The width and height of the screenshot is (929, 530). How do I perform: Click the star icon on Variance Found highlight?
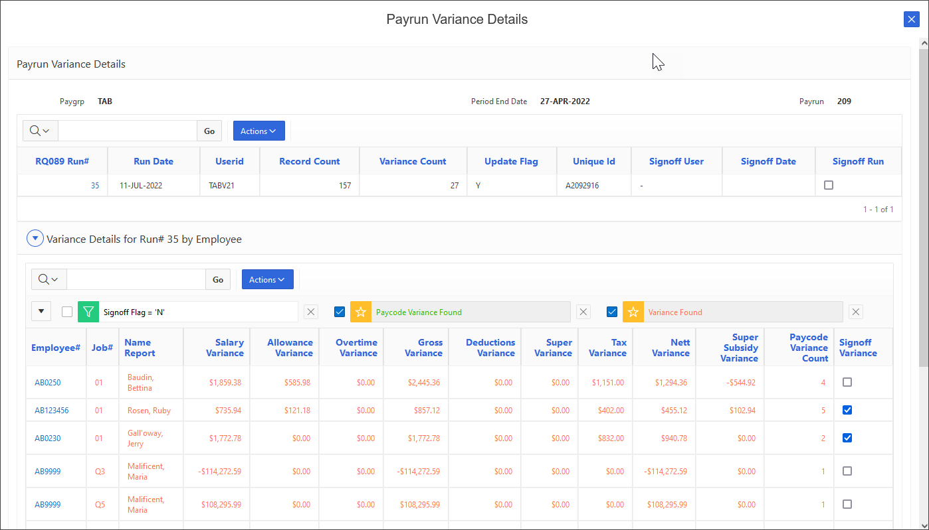pos(632,311)
